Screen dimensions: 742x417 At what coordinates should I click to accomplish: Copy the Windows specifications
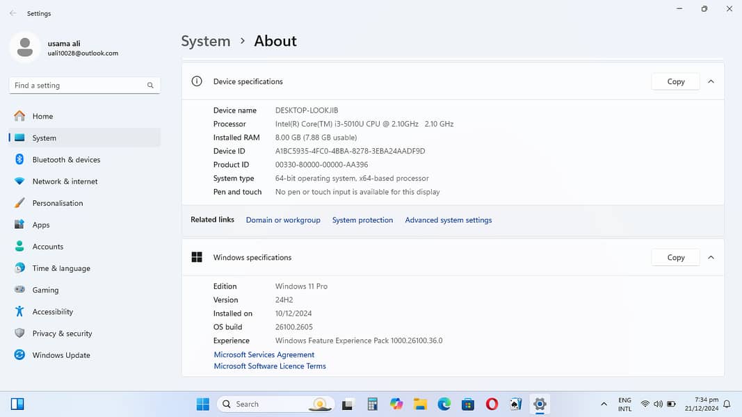(x=675, y=257)
